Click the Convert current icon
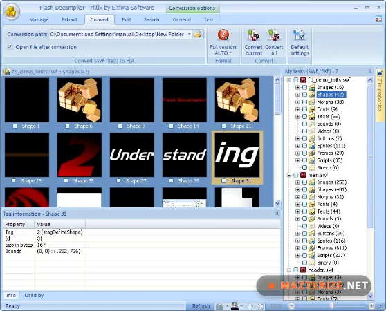386x311 pixels. [x=253, y=35]
